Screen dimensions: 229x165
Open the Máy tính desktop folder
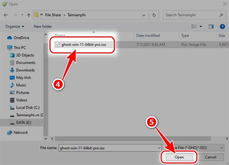(23, 77)
